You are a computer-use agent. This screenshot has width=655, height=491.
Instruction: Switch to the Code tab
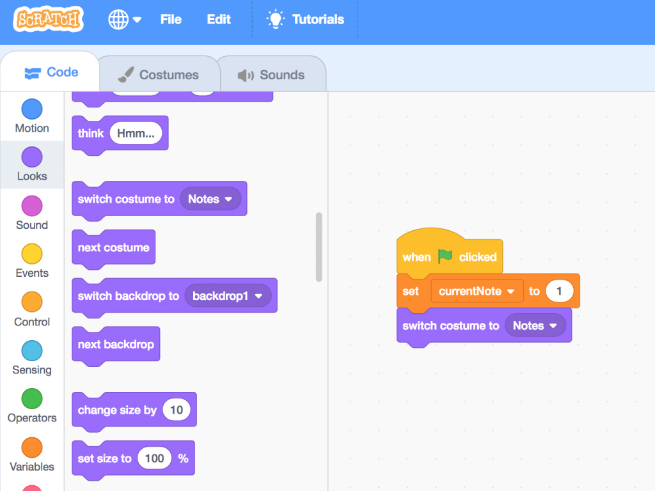pos(50,72)
